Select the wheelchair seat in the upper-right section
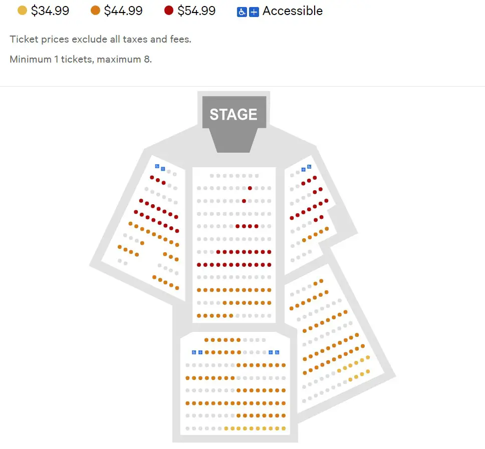The image size is (485, 449). (309, 167)
